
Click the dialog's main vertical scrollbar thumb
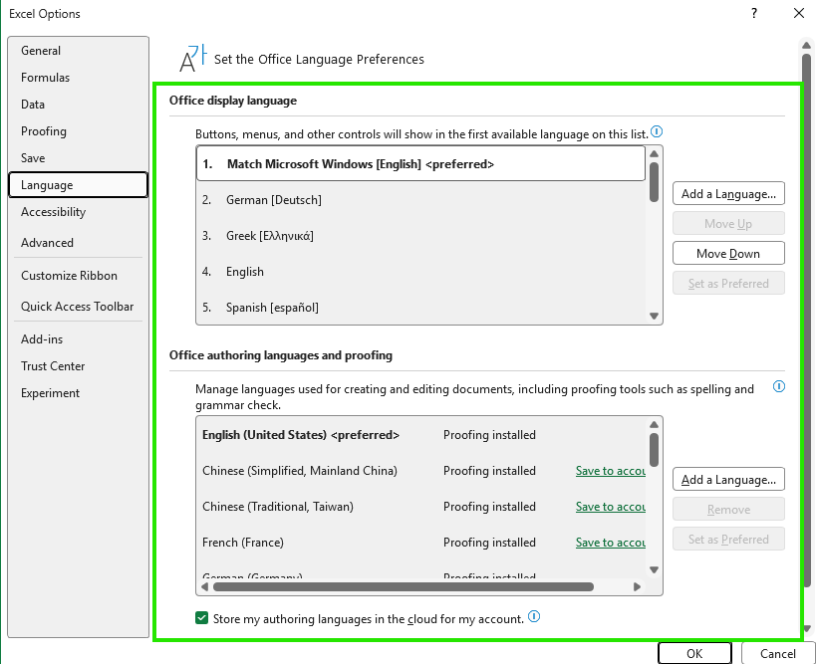tap(806, 321)
